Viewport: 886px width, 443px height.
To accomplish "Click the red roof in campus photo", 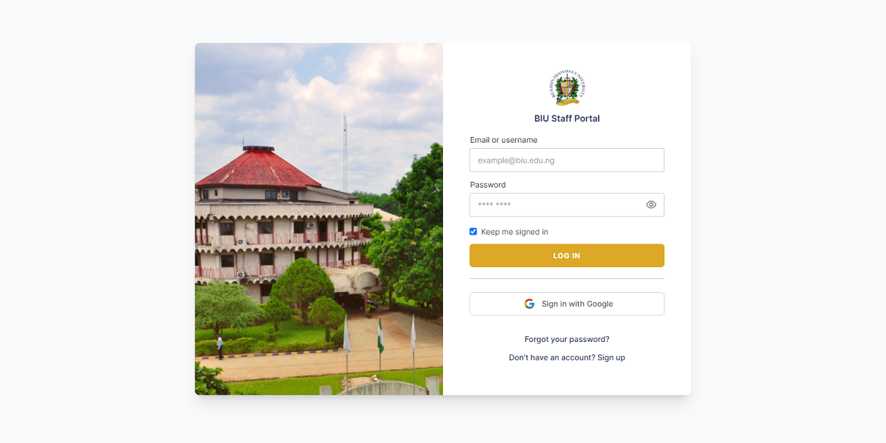I will pos(258,168).
